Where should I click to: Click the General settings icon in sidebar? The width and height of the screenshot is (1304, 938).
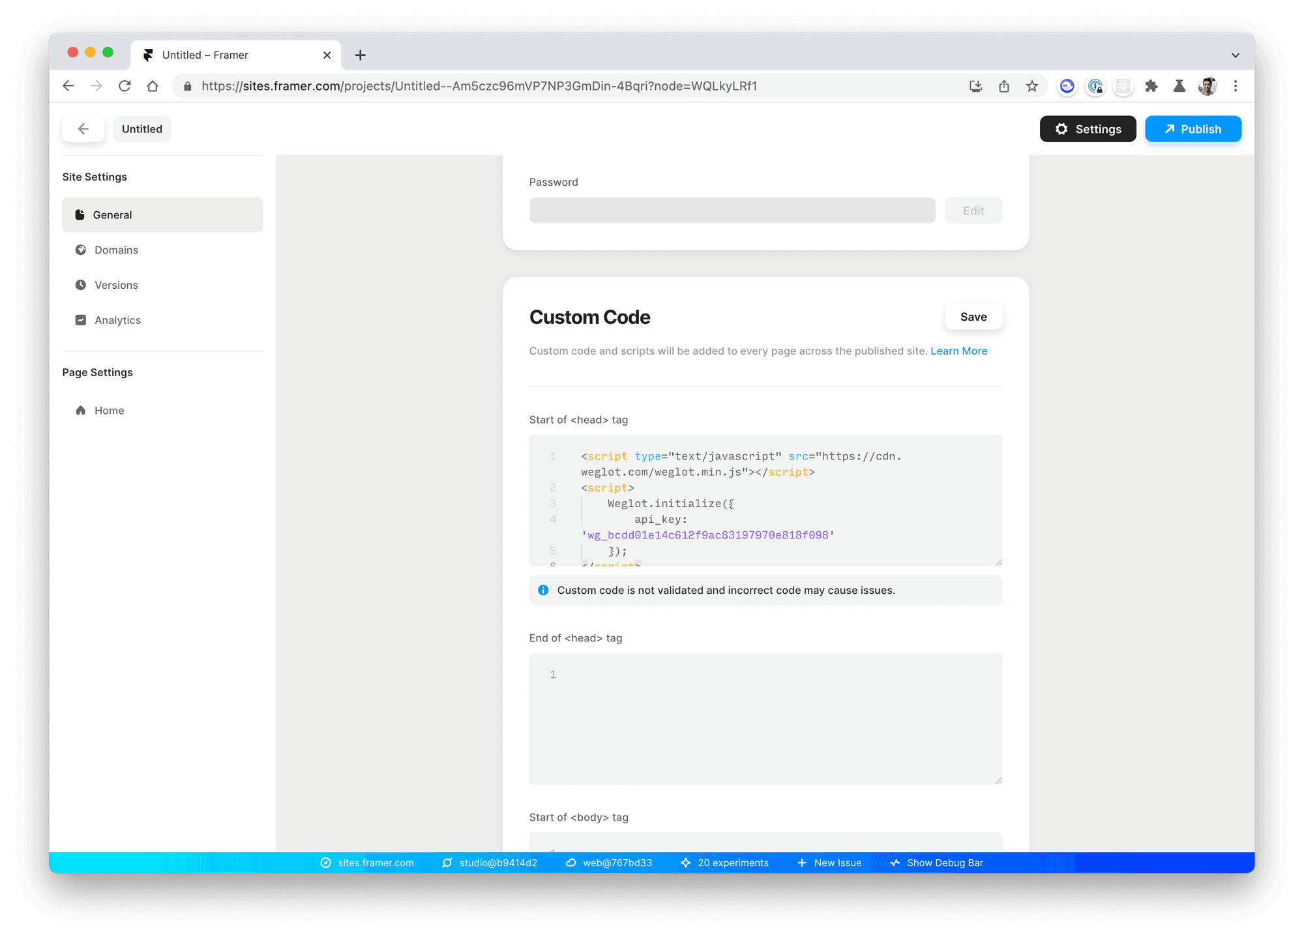pyautogui.click(x=81, y=214)
